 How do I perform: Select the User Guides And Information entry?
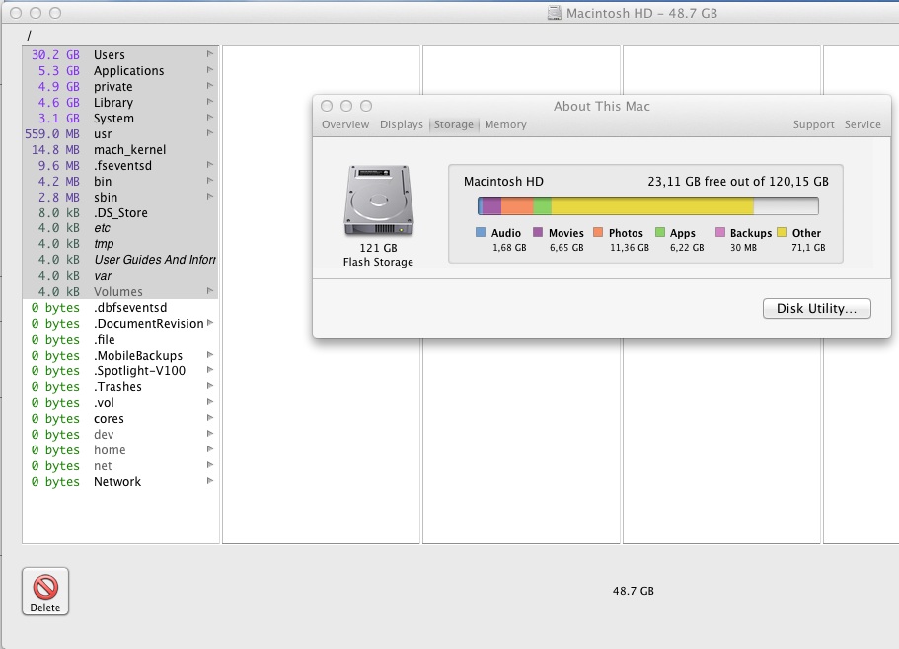point(120,260)
